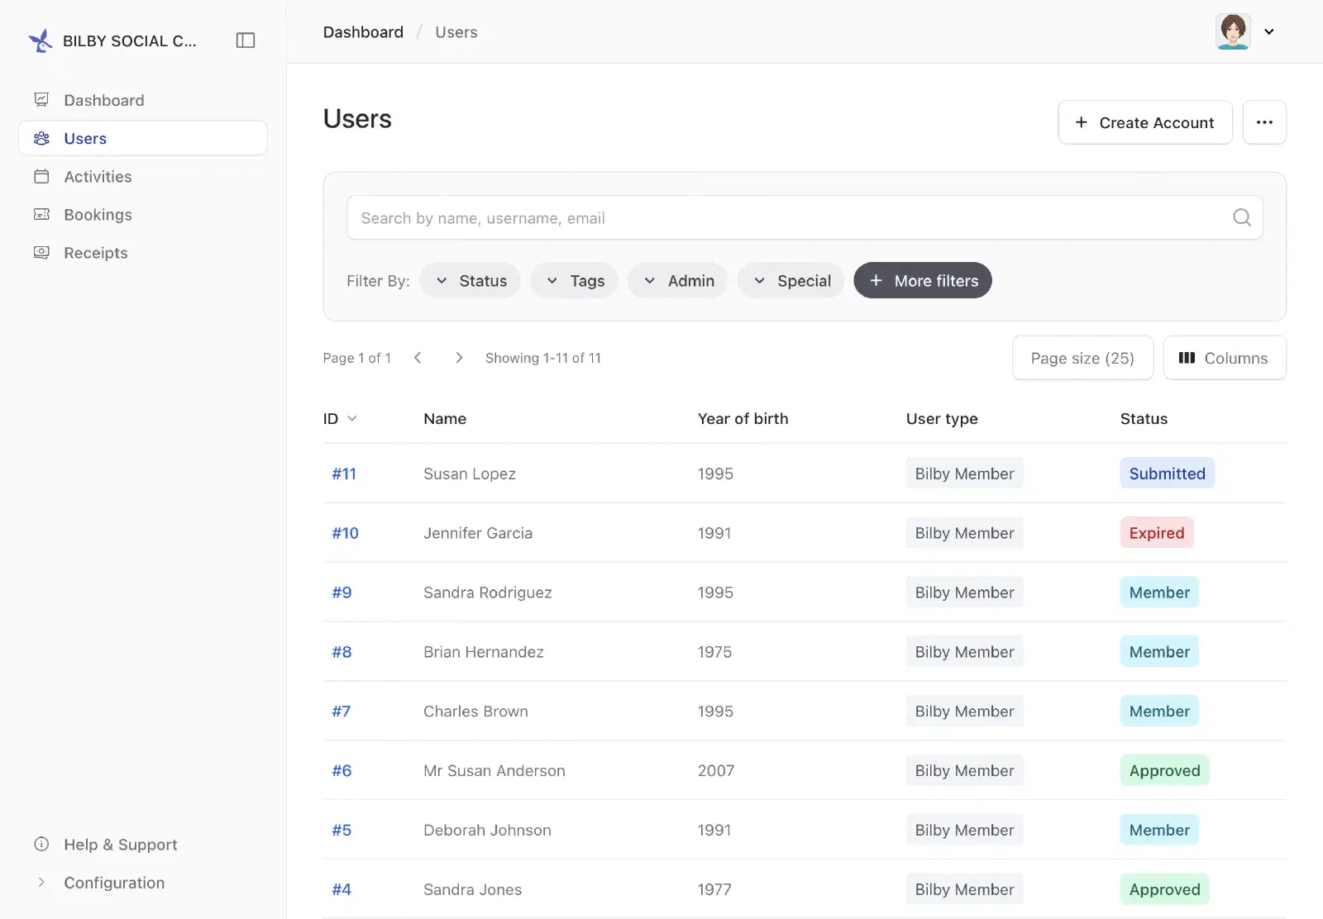
Task: Go to next page arrow
Action: coord(459,357)
